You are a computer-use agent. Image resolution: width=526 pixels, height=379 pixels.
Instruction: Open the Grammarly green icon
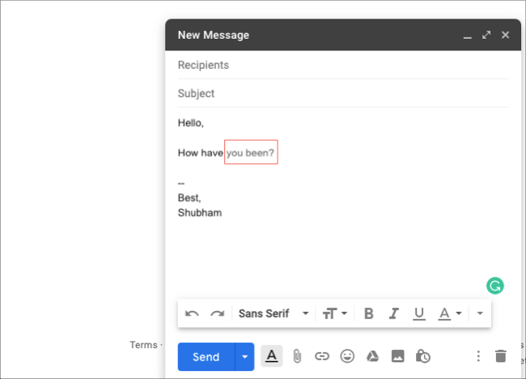click(x=495, y=286)
